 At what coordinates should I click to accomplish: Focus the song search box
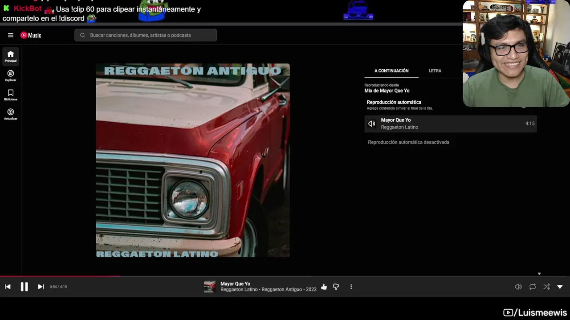coord(146,35)
